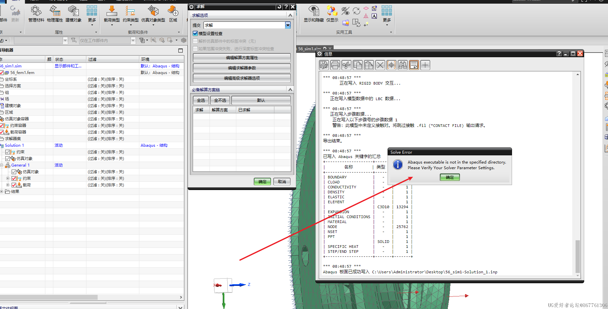608x309 pixels.
Task: Open 物理属性 (Physical Properties) tool
Action: pos(55,14)
